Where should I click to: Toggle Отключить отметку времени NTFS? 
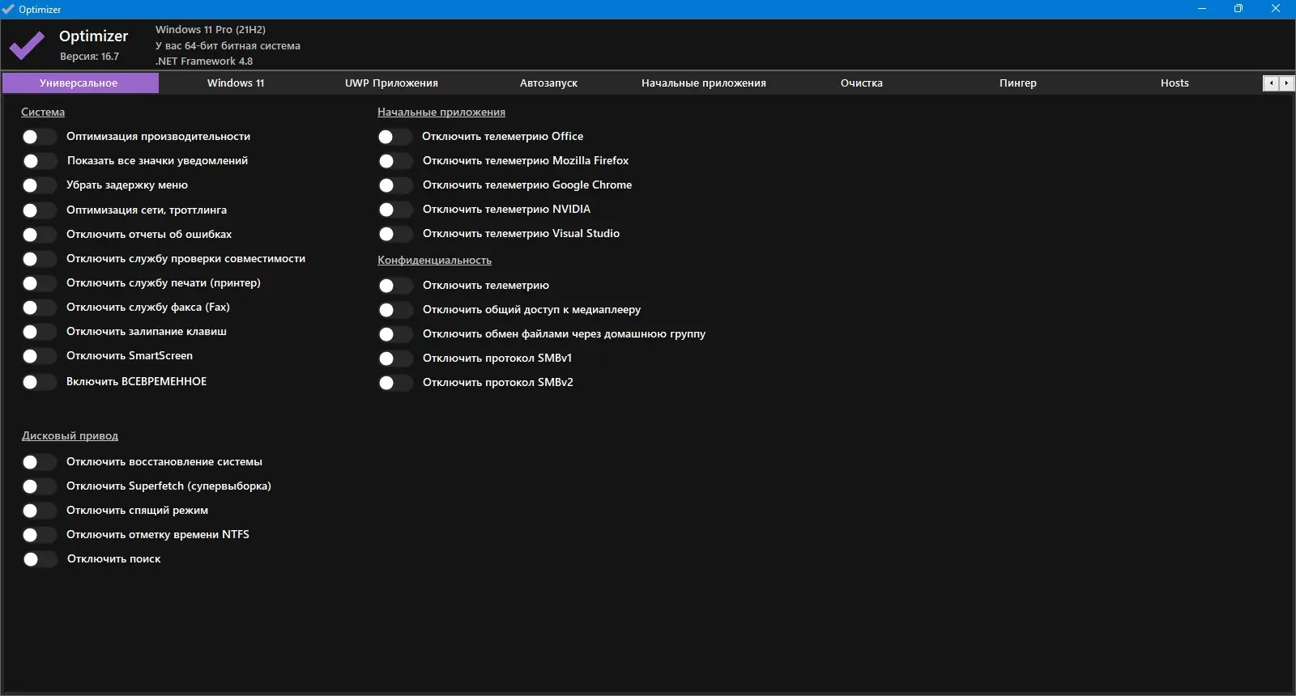[x=39, y=535]
